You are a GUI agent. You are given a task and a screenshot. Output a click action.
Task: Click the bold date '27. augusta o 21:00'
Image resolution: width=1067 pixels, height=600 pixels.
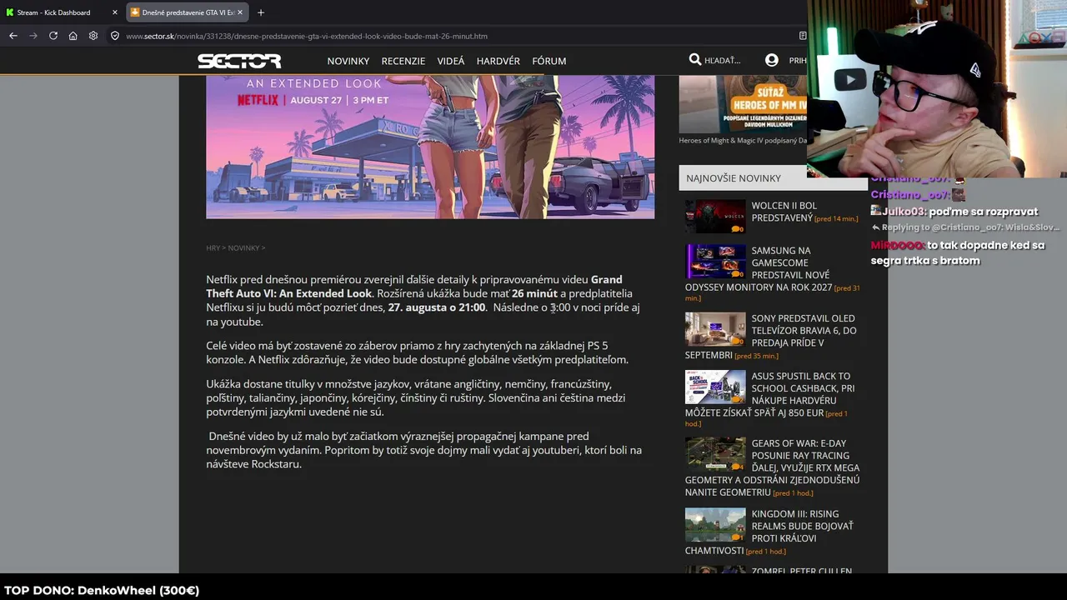437,307
